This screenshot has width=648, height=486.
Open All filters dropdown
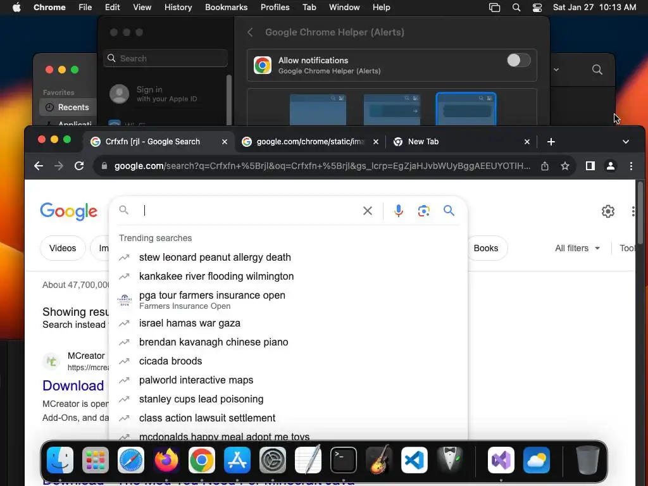coord(577,248)
